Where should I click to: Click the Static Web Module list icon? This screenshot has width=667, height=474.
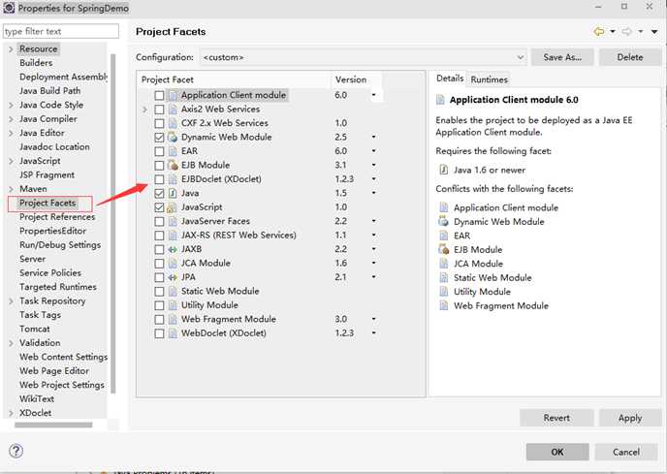click(x=173, y=292)
